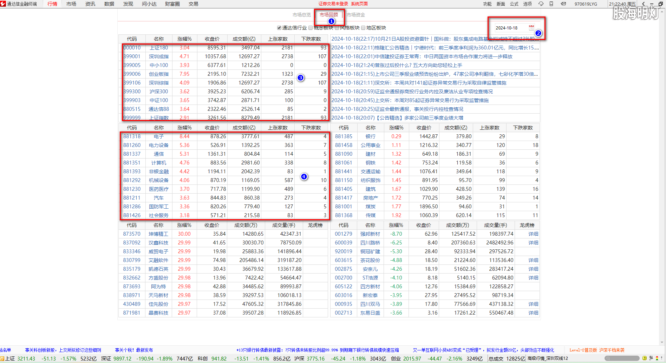This screenshot has height=363, width=666.
Task: Open the 交易 menu
Action: (194, 4)
